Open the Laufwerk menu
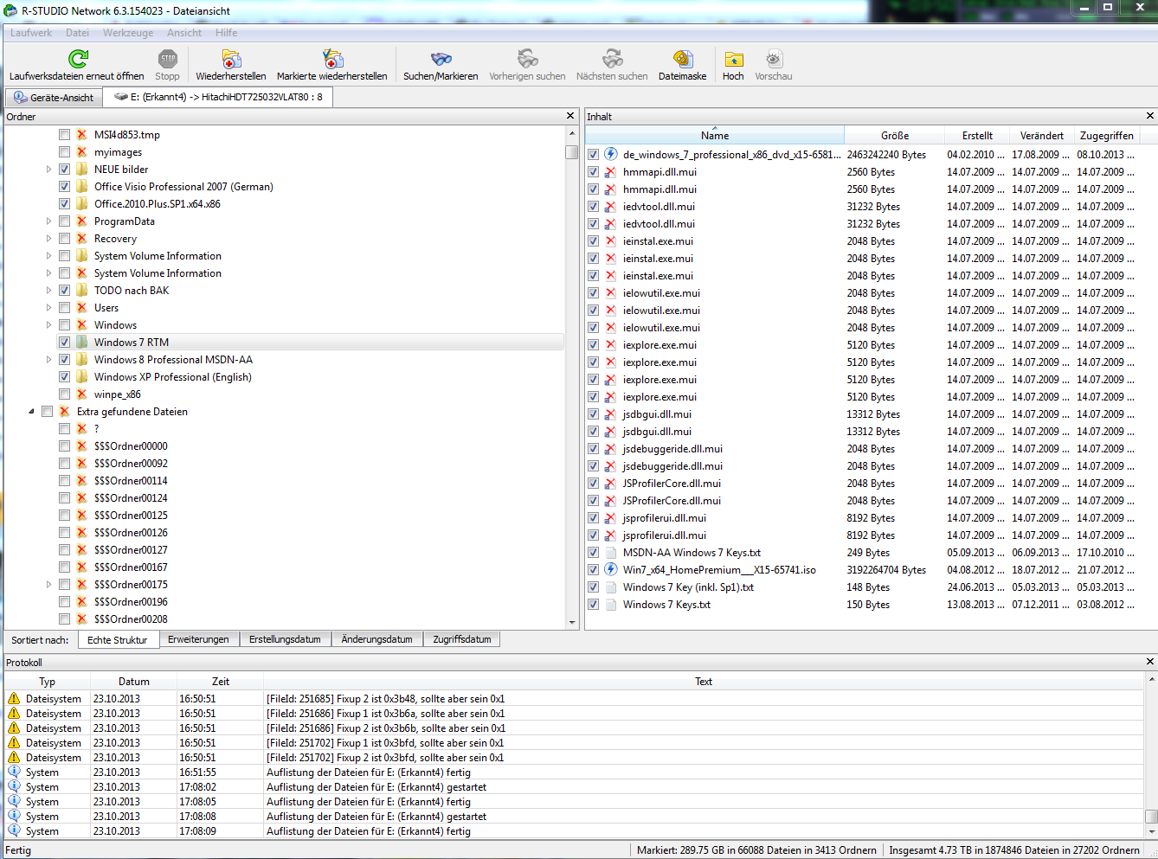The image size is (1158, 859). point(31,33)
